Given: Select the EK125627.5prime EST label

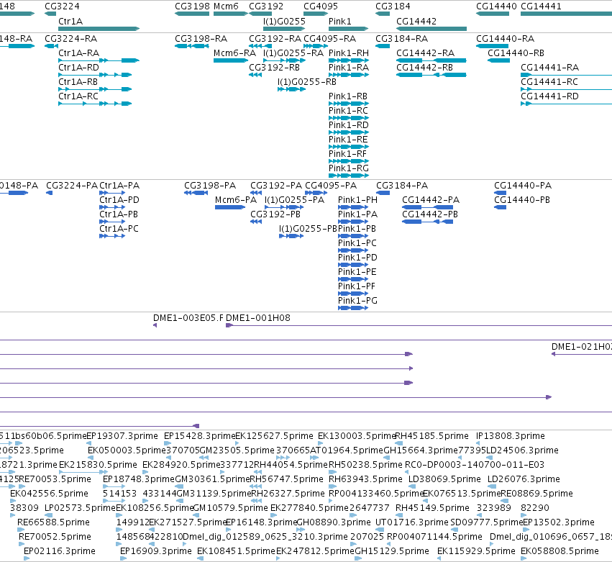Looking at the screenshot, I should (x=275, y=436).
